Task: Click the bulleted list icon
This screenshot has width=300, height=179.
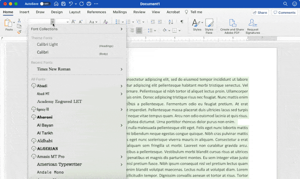Action: 117,22
